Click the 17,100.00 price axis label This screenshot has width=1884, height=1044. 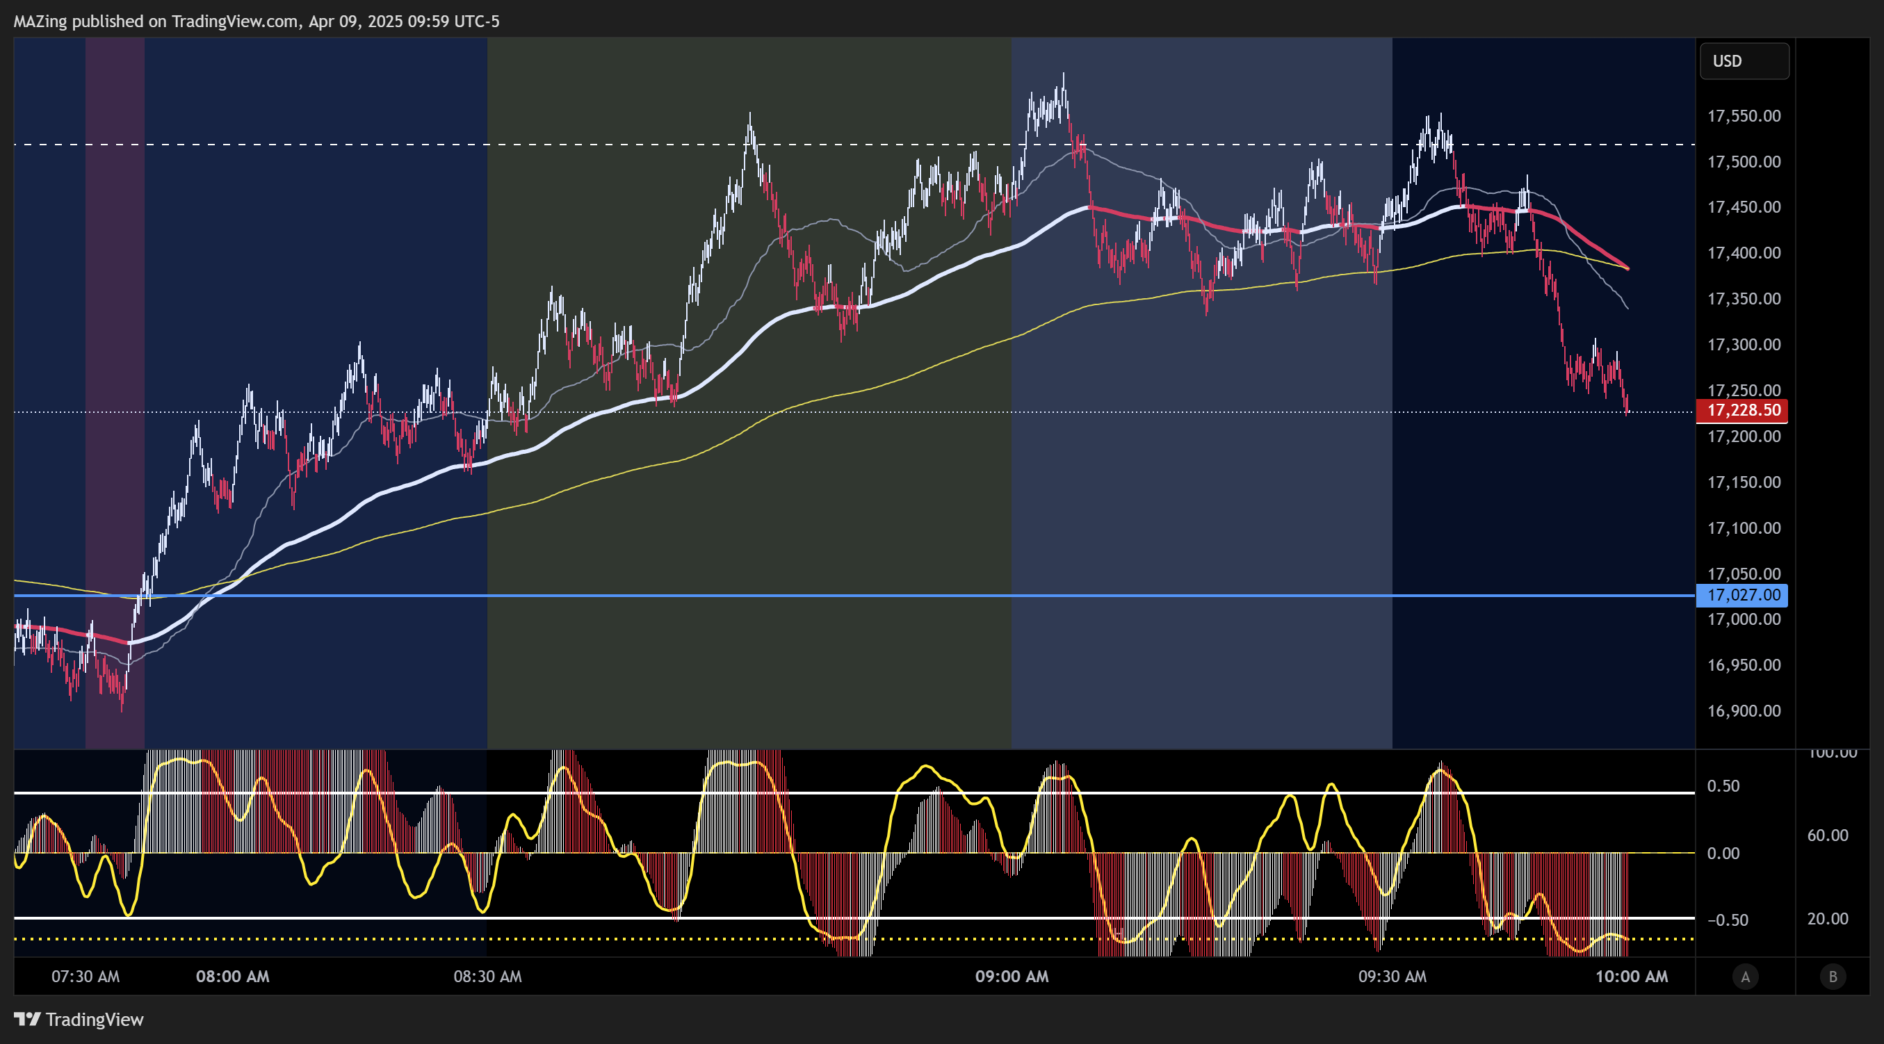(1744, 528)
